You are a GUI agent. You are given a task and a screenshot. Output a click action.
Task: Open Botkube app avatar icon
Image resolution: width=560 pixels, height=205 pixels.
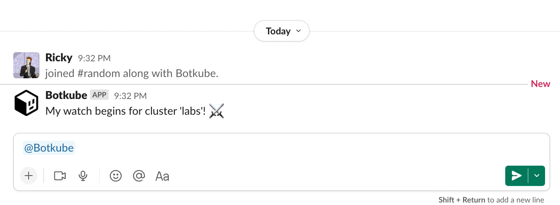point(27,103)
